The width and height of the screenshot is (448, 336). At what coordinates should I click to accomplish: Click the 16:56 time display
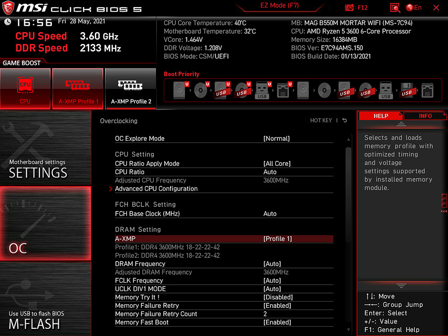tap(34, 22)
